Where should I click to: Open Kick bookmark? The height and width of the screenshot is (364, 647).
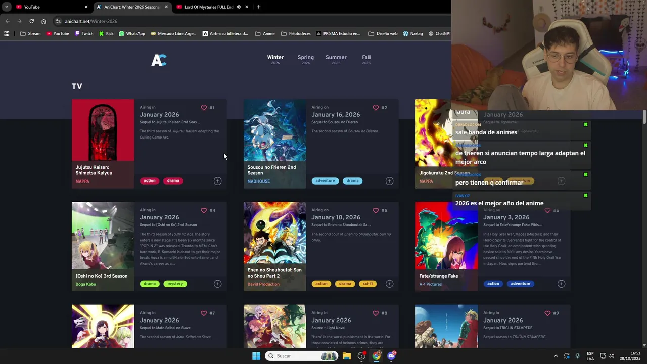click(x=106, y=34)
